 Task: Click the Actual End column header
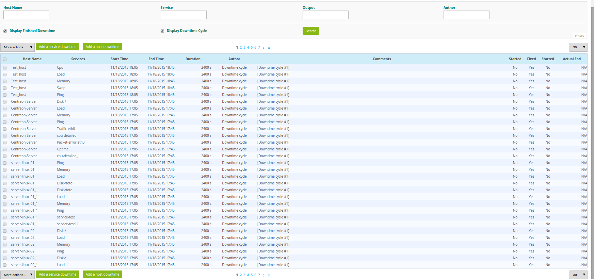572,59
